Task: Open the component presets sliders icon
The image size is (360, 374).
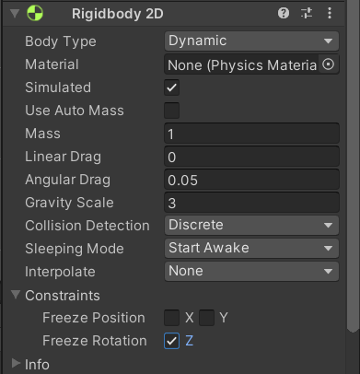Action: 307,13
